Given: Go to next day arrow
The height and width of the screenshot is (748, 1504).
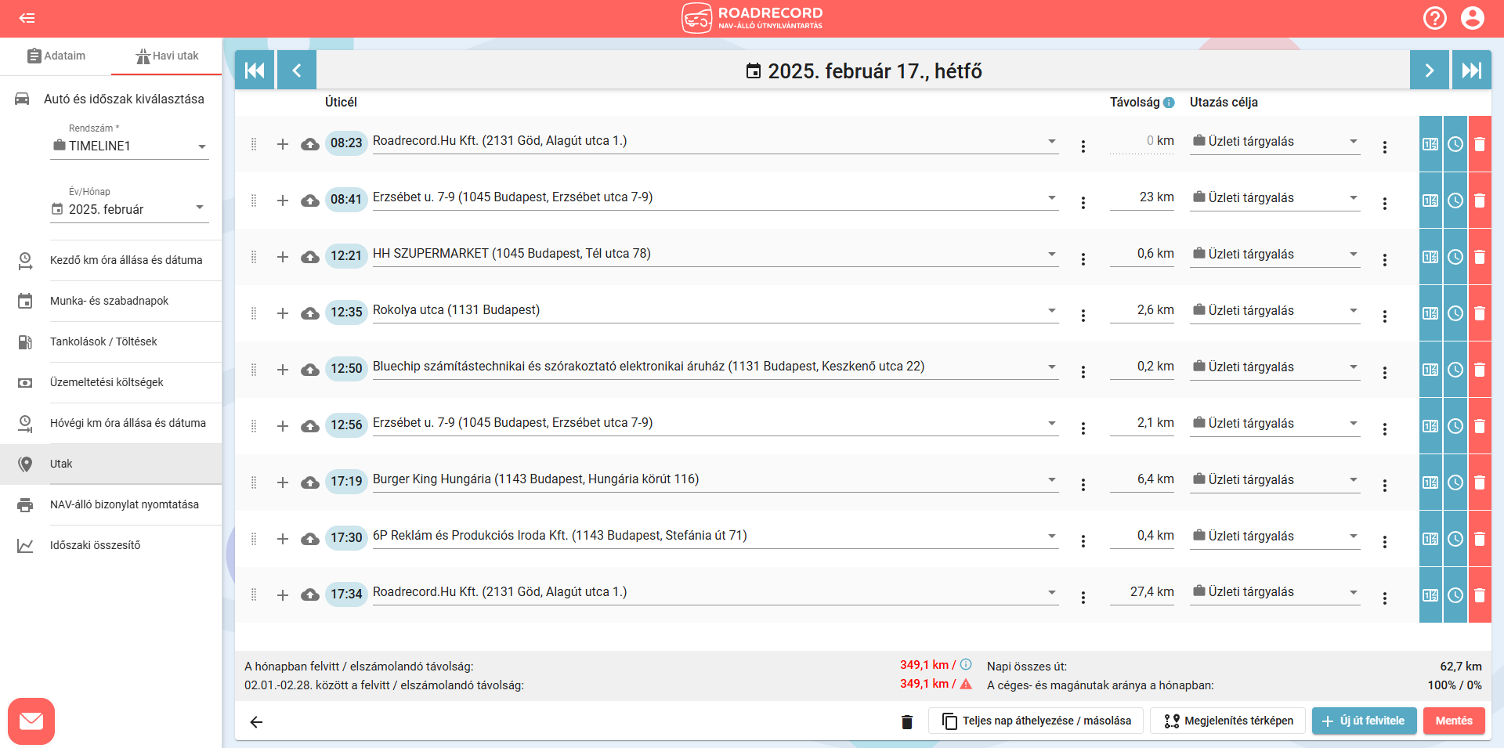Looking at the screenshot, I should 1429,70.
